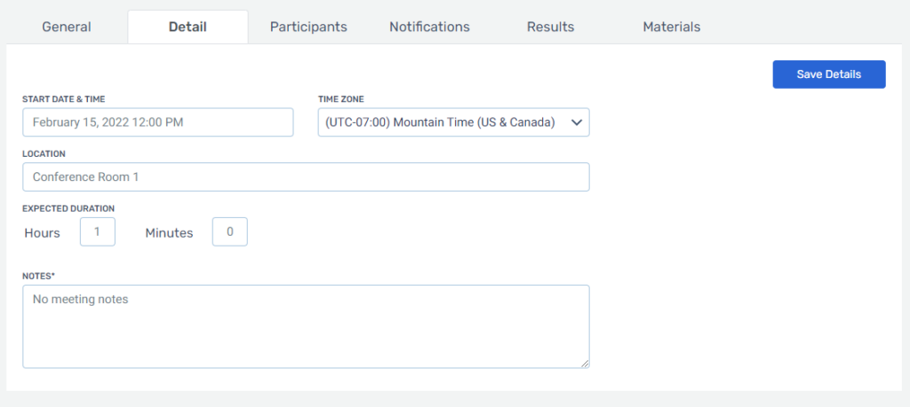The image size is (910, 407).
Task: Click the TIME ZONE label
Action: point(341,99)
